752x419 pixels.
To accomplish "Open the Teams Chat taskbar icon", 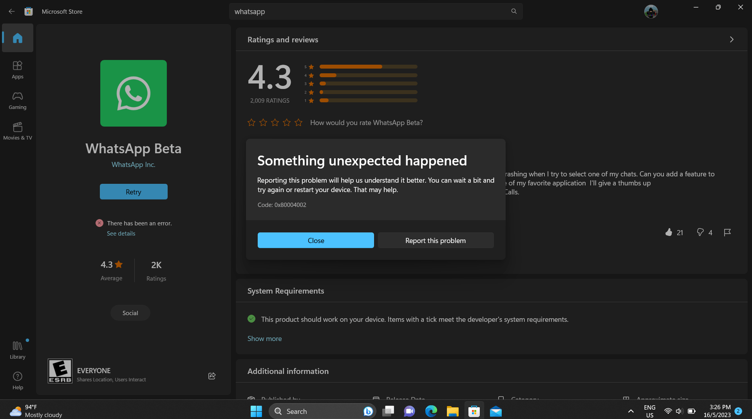I will coord(409,411).
